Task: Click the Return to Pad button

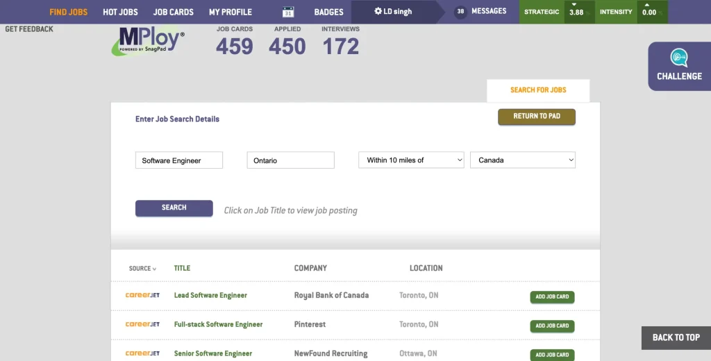Action: (x=536, y=117)
